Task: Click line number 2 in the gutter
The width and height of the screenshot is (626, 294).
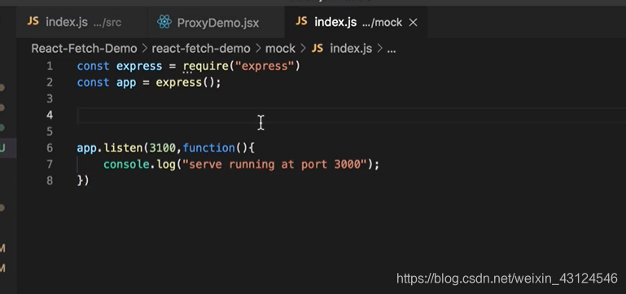Action: point(50,82)
